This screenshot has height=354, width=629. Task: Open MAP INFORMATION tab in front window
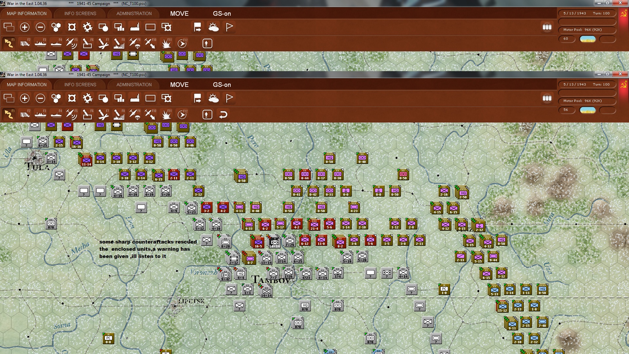(x=27, y=85)
